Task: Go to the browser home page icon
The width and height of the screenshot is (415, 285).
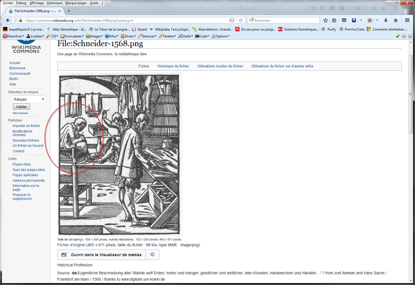Action: 396,20
